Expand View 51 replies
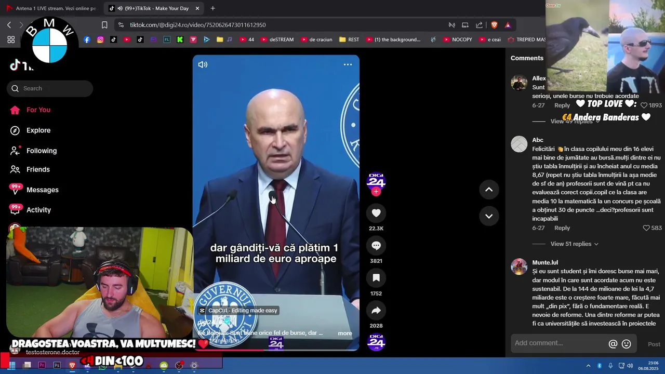The width and height of the screenshot is (665, 374). tap(574, 244)
